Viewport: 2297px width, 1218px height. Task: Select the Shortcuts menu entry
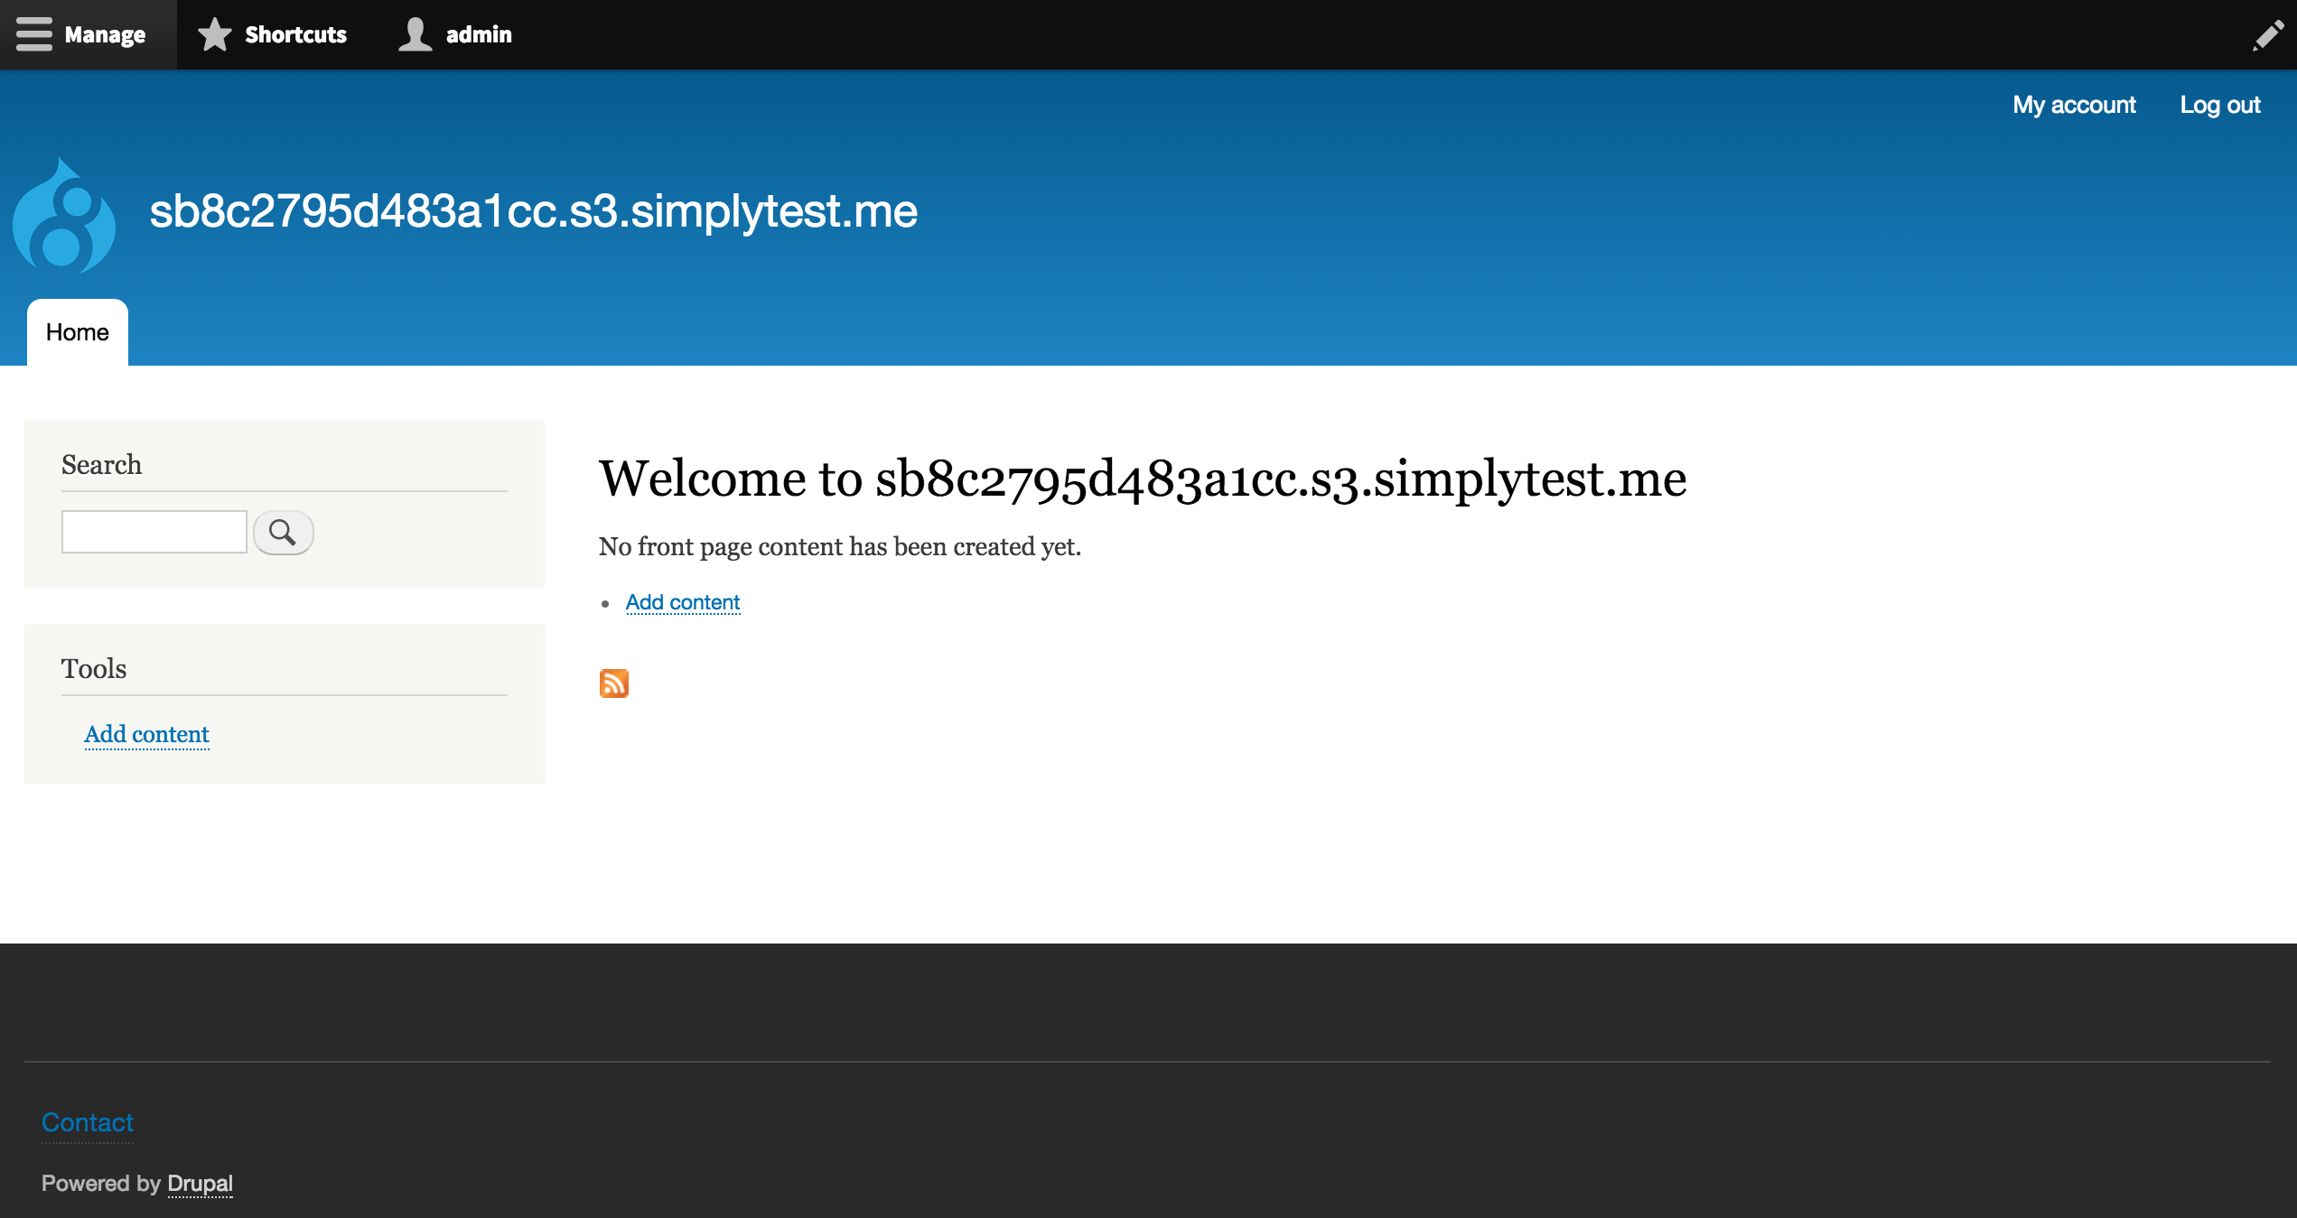point(294,34)
